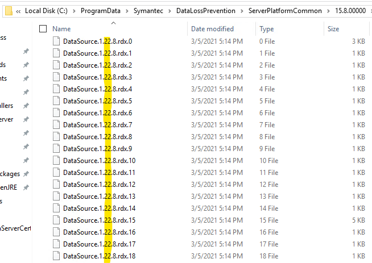The image size is (372, 263).
Task: Tick the select-all checkbox beside Name header
Action: (43, 28)
